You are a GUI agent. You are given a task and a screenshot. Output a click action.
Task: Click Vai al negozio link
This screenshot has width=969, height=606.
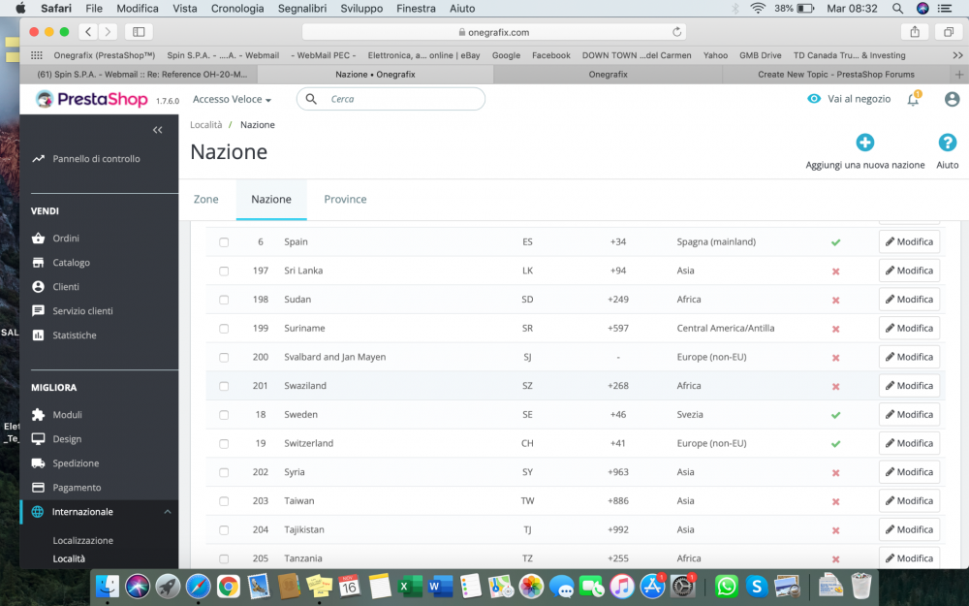click(x=849, y=99)
